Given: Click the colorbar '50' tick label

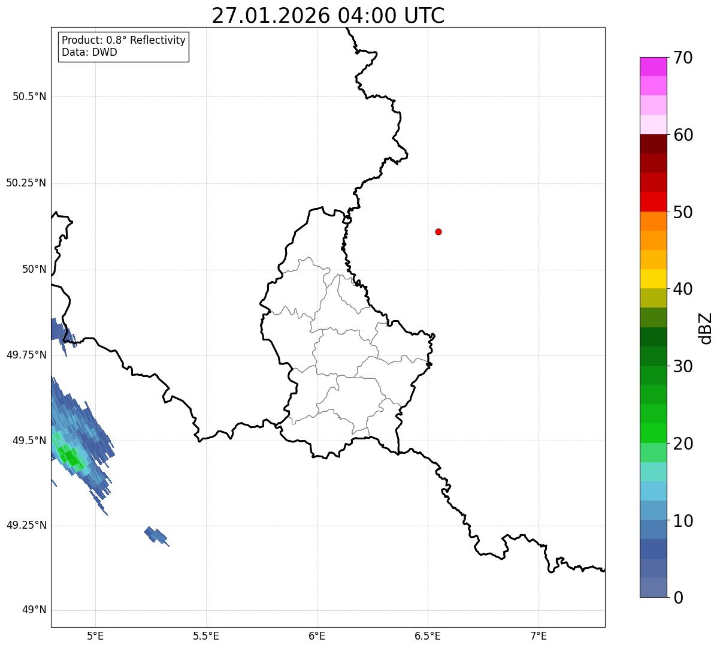Looking at the screenshot, I should coord(683,212).
